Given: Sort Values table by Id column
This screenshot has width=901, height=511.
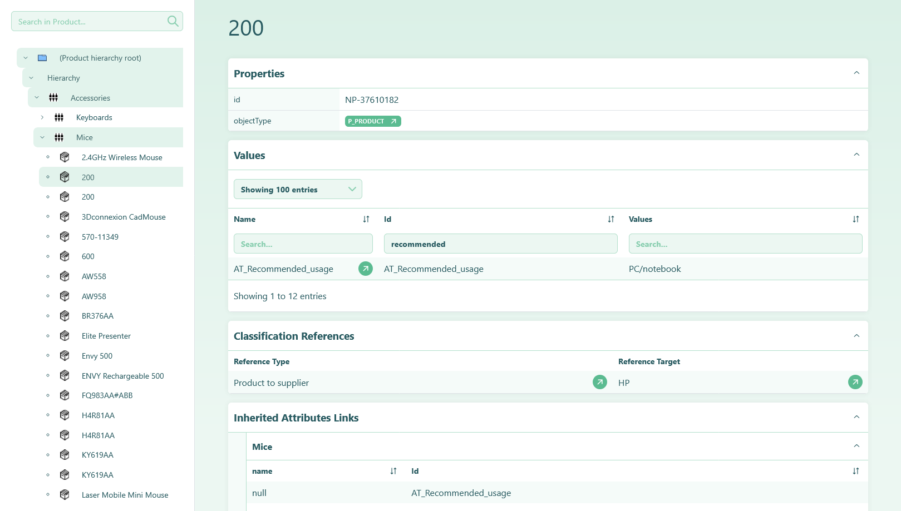Looking at the screenshot, I should 611,219.
